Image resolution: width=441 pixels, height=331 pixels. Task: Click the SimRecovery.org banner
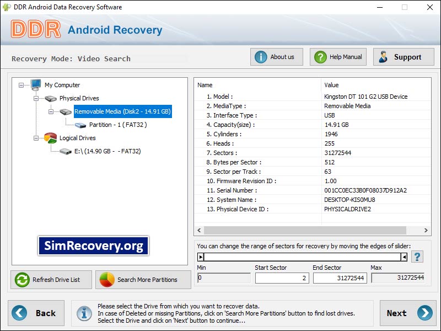[x=93, y=245]
